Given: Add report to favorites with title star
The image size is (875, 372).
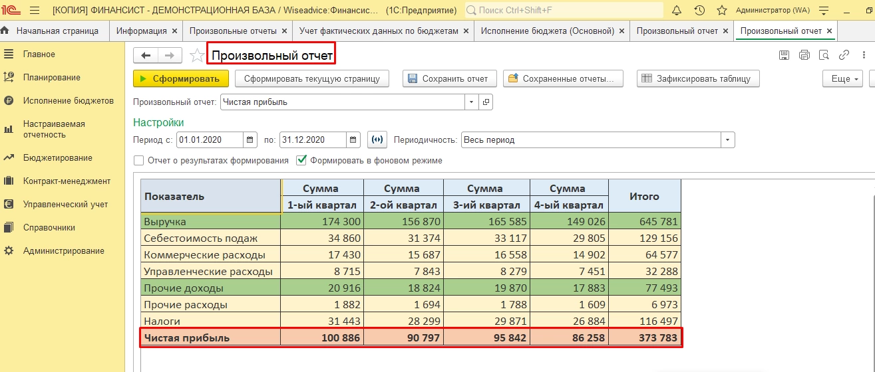Looking at the screenshot, I should click(196, 56).
